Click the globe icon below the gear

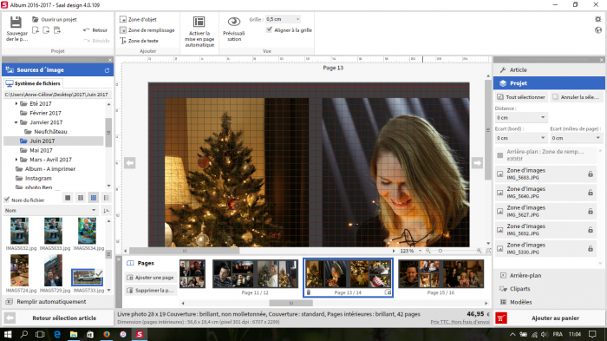[598, 30]
